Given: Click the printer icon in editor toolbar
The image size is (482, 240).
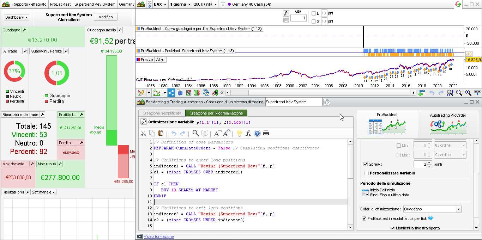Looking at the screenshot, I should [266, 133].
